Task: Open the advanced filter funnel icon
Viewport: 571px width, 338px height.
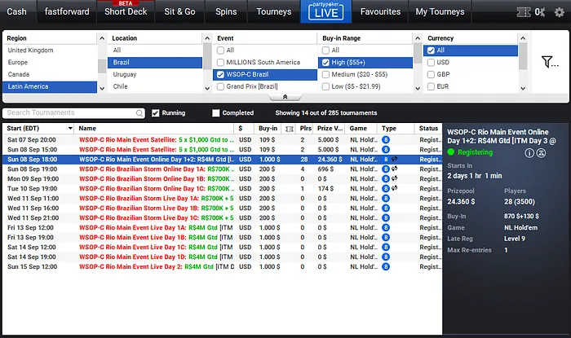Action: coord(550,62)
